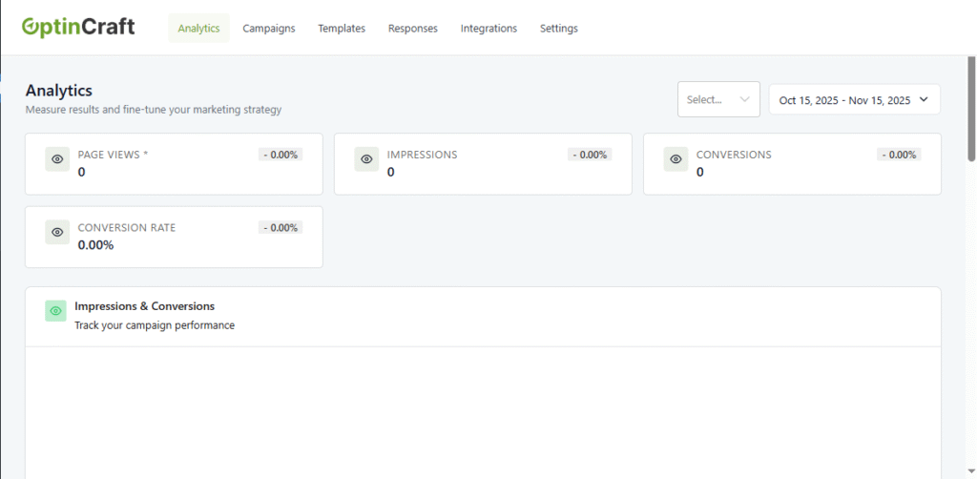Screen dimensions: 977x479
Task: Click the Conversion Rate eye icon
Action: click(x=57, y=232)
